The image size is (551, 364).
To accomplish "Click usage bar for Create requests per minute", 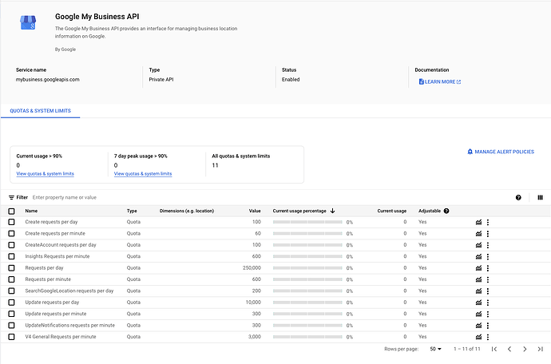I will (x=308, y=233).
